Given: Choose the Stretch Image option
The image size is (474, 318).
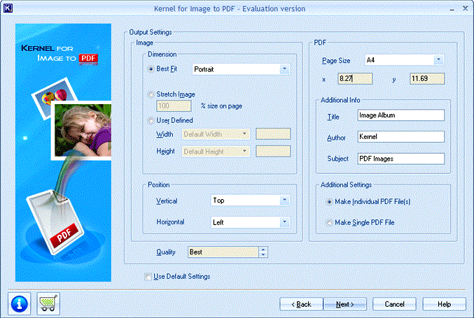Looking at the screenshot, I should coord(151,95).
